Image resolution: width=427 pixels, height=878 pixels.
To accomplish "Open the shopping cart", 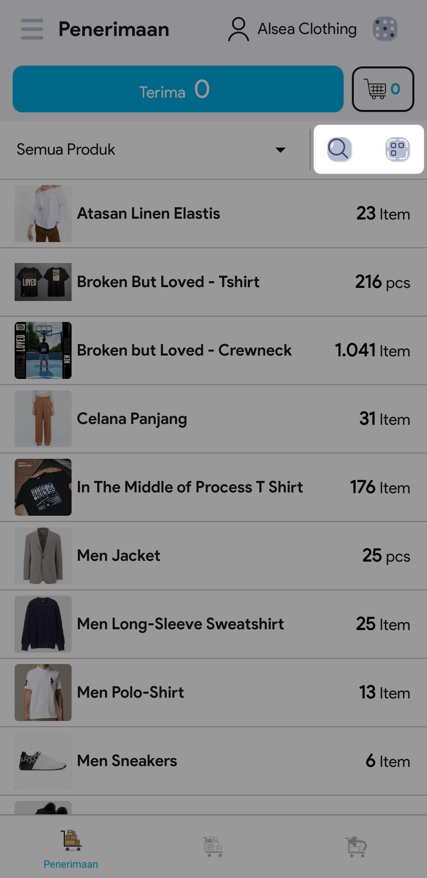I will tap(383, 89).
